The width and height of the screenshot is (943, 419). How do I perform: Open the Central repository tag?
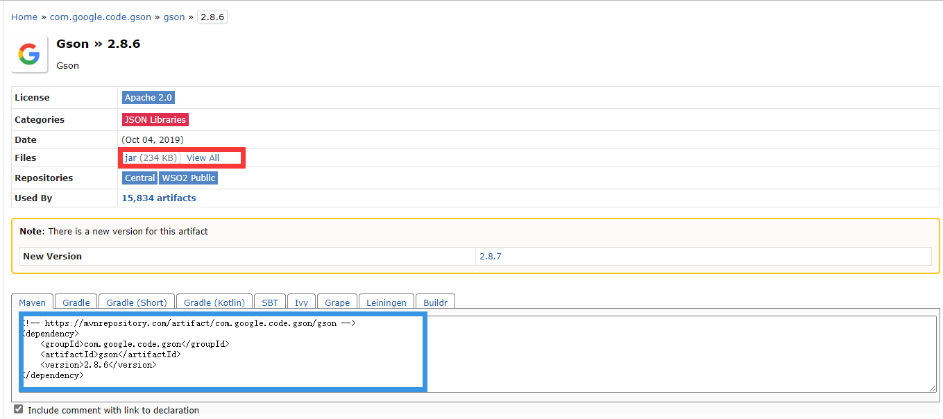tap(140, 178)
